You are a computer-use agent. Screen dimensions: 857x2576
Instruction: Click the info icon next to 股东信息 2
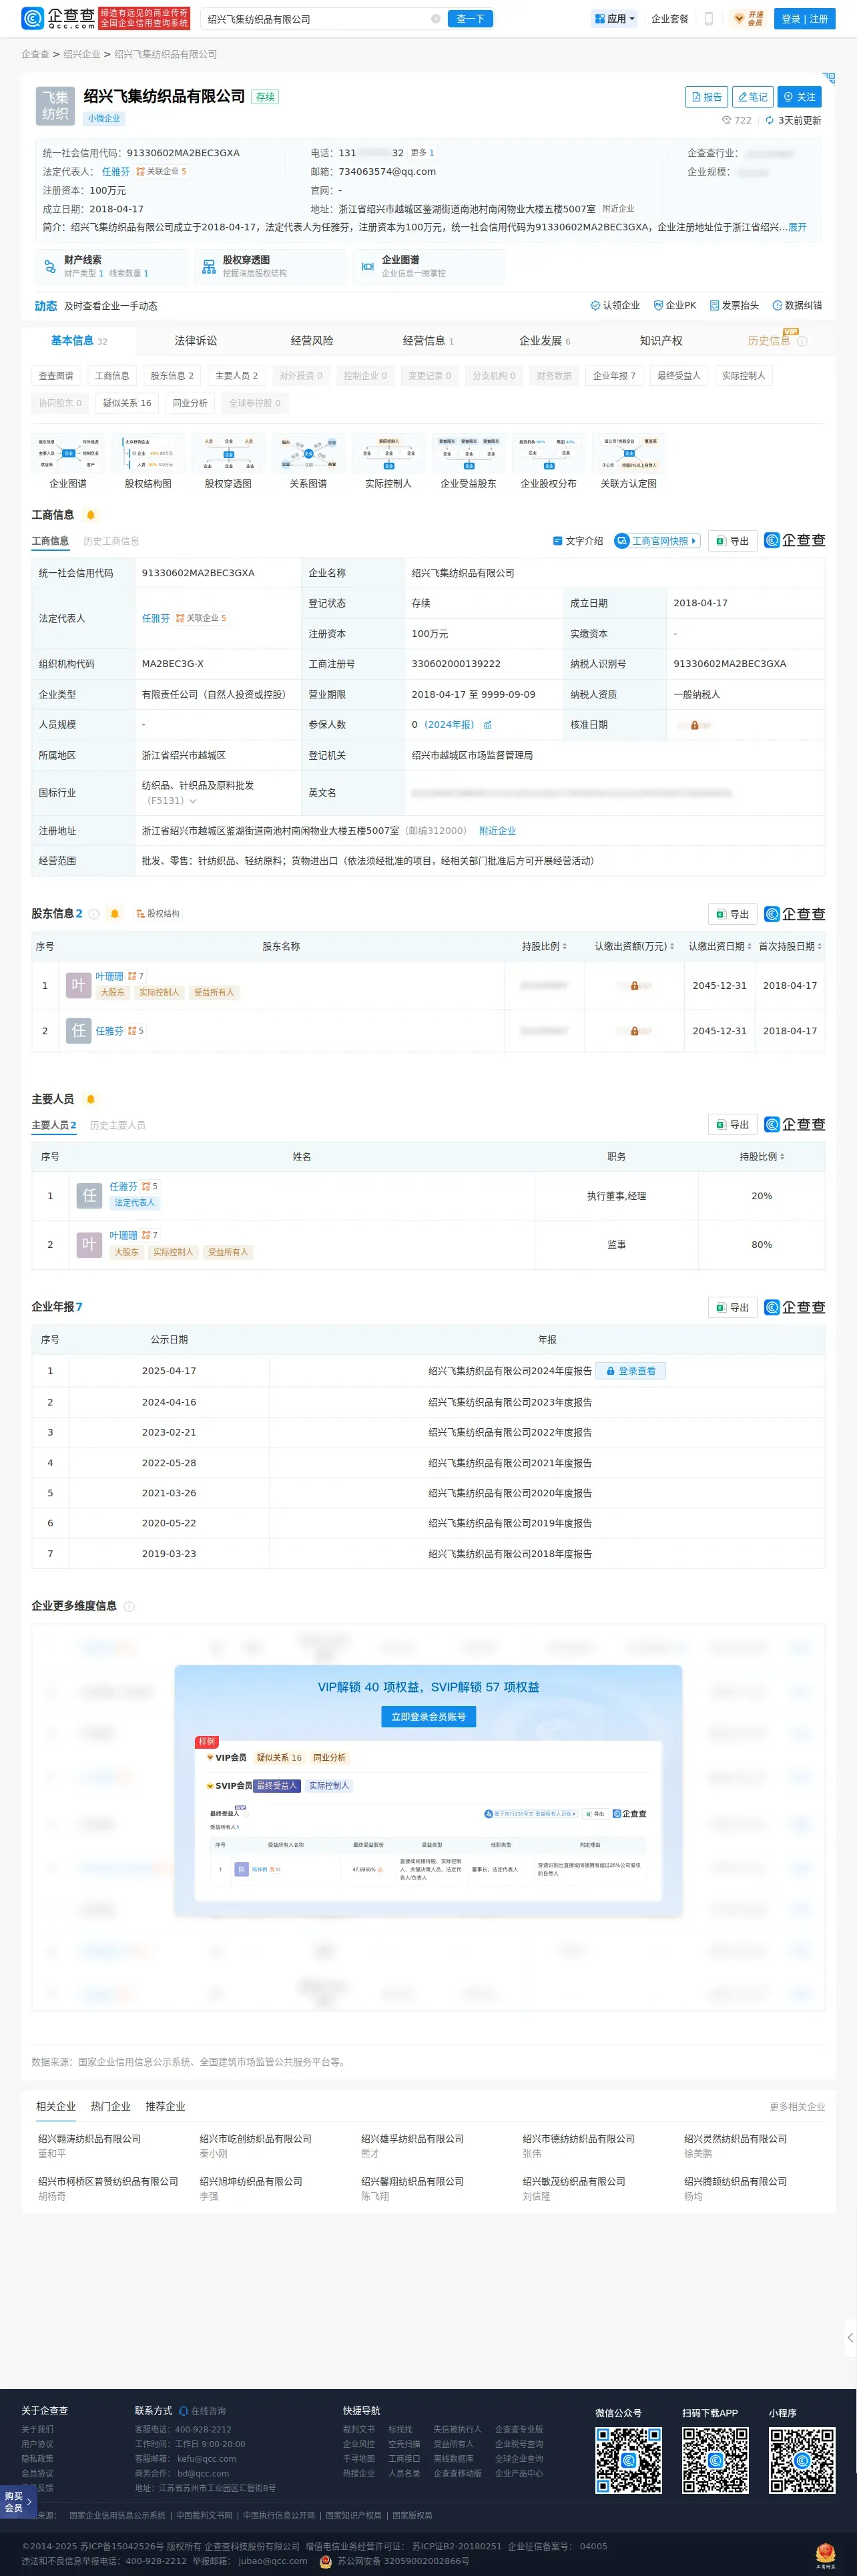coord(94,914)
